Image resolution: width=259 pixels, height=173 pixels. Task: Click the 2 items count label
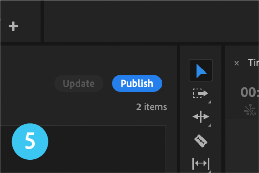pyautogui.click(x=151, y=107)
